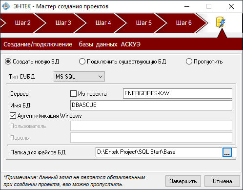The height and width of the screenshot is (190, 243).
Task: Go to wizard step Шаг 3
Action: tap(63, 23)
